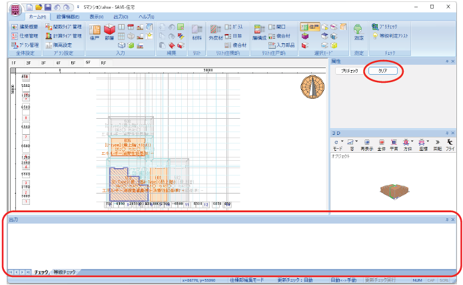Select the 等級チェック output tab
This screenshot has height=285, width=463.
point(65,272)
